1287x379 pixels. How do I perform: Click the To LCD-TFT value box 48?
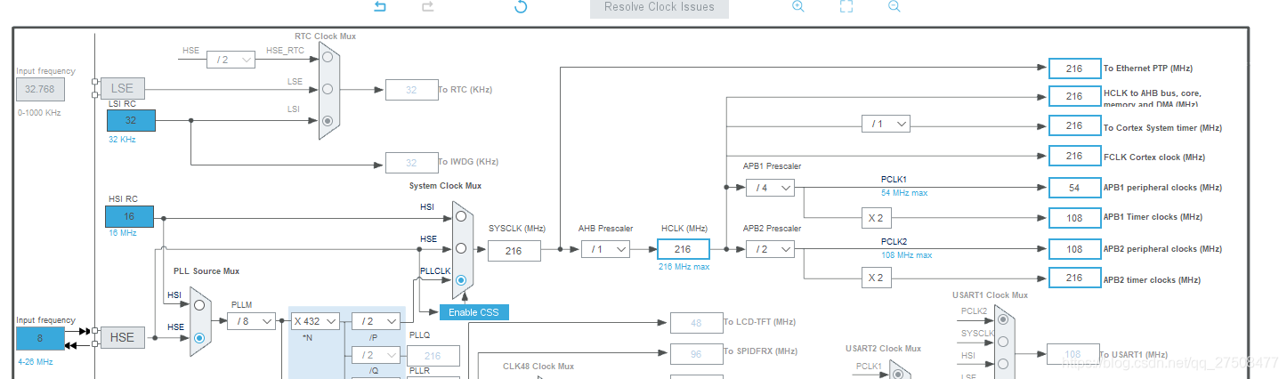pos(696,323)
